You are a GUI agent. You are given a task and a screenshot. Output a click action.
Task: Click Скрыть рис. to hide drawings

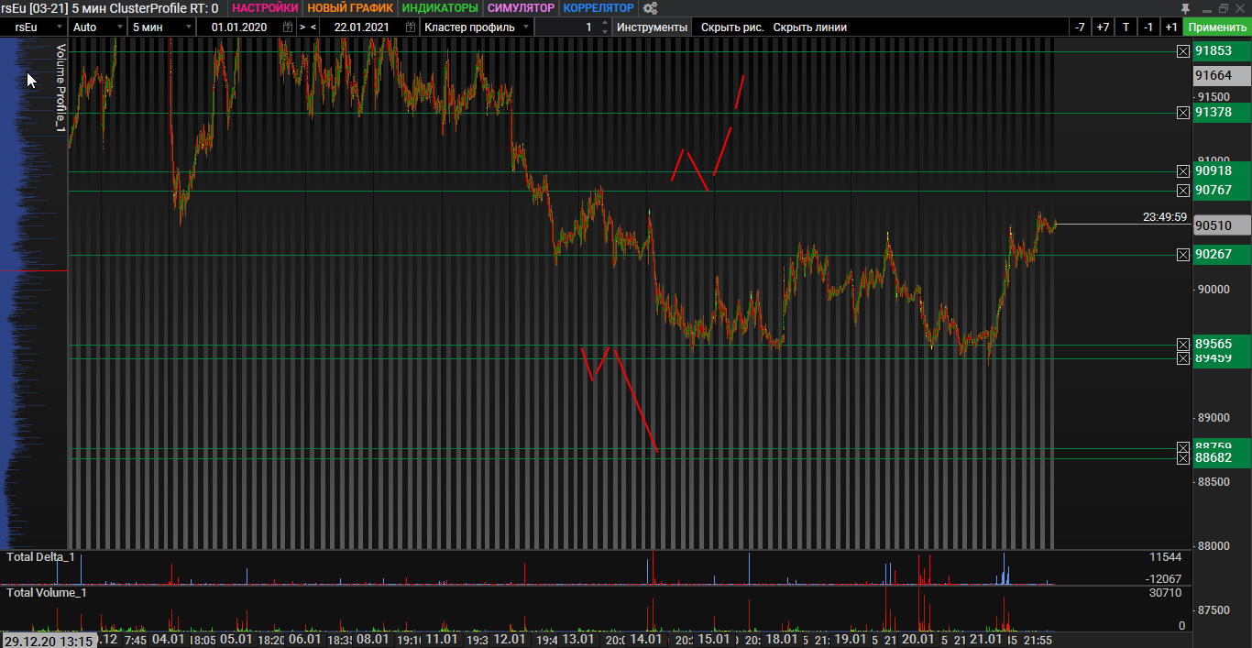(x=732, y=27)
